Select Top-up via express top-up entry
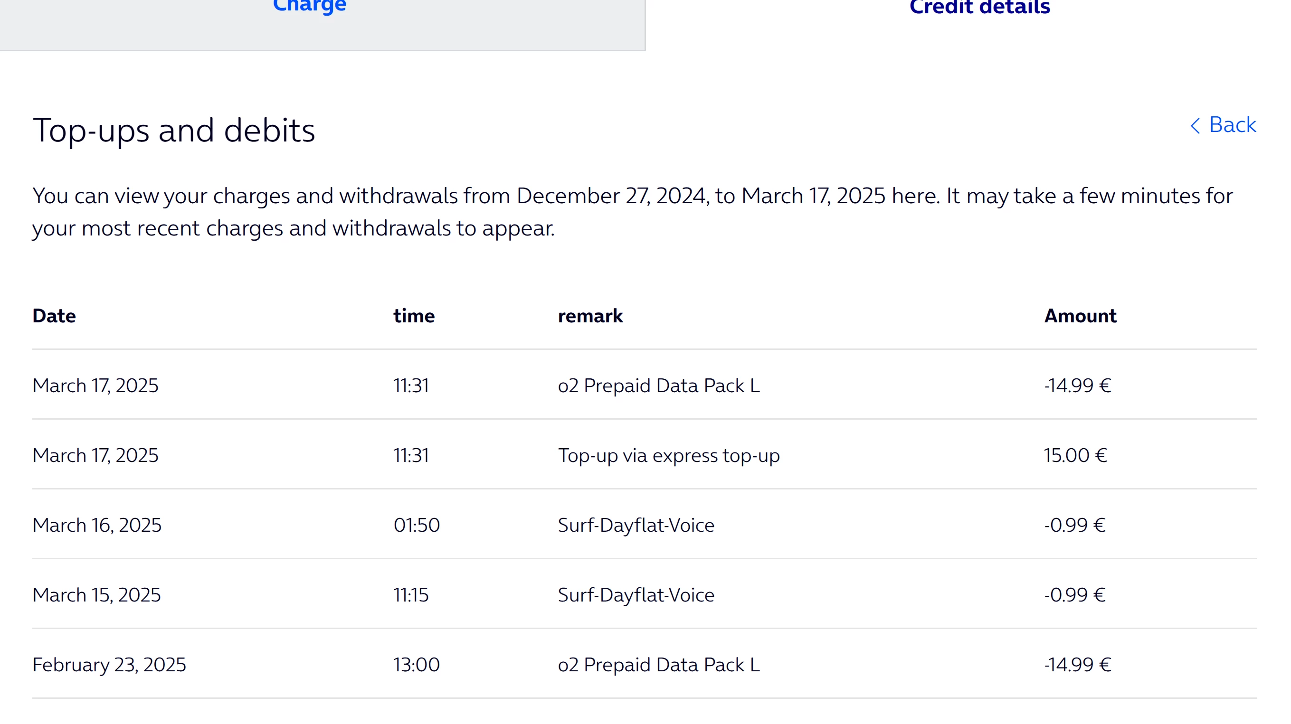Viewport: 1291px width, 724px height. [669, 455]
